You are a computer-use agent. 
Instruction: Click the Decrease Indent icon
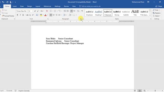65,11
